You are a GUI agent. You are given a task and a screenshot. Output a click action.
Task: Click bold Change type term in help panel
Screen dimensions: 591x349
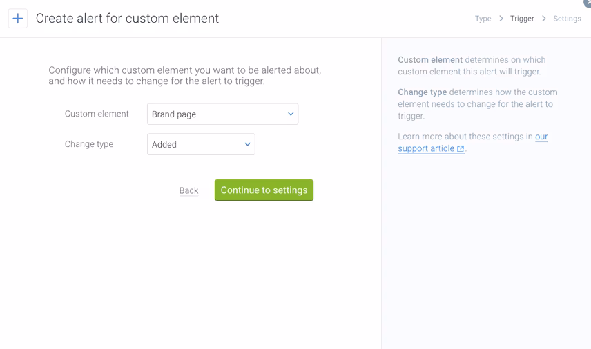(422, 92)
